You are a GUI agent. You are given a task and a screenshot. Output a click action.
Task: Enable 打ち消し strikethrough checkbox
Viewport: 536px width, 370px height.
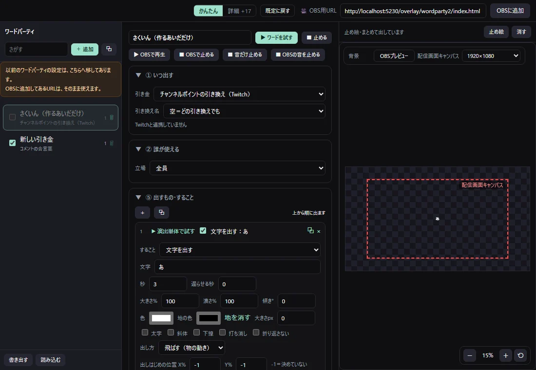(222, 333)
